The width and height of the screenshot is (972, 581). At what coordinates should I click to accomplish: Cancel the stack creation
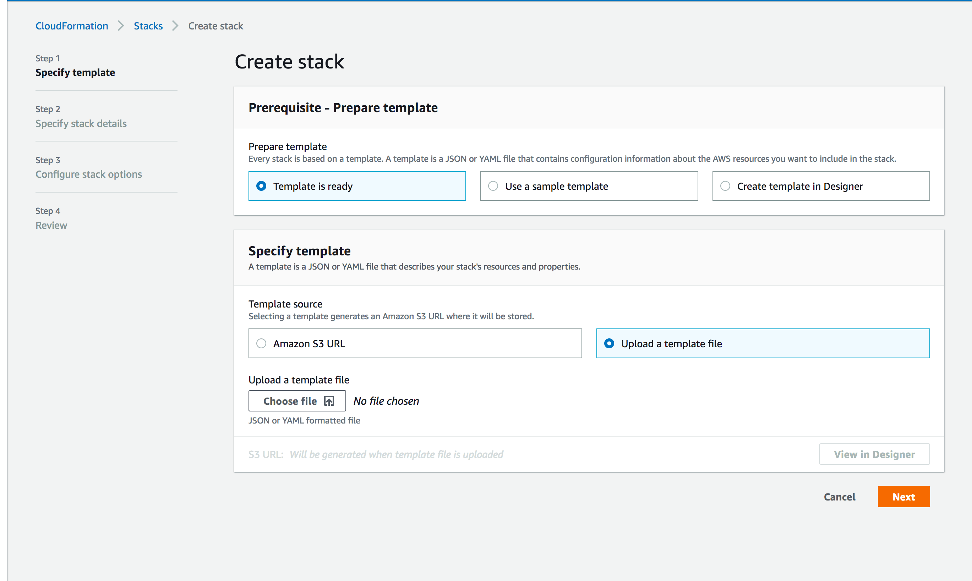click(x=839, y=497)
